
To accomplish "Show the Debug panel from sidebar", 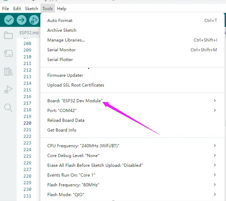I will pos(8,90).
